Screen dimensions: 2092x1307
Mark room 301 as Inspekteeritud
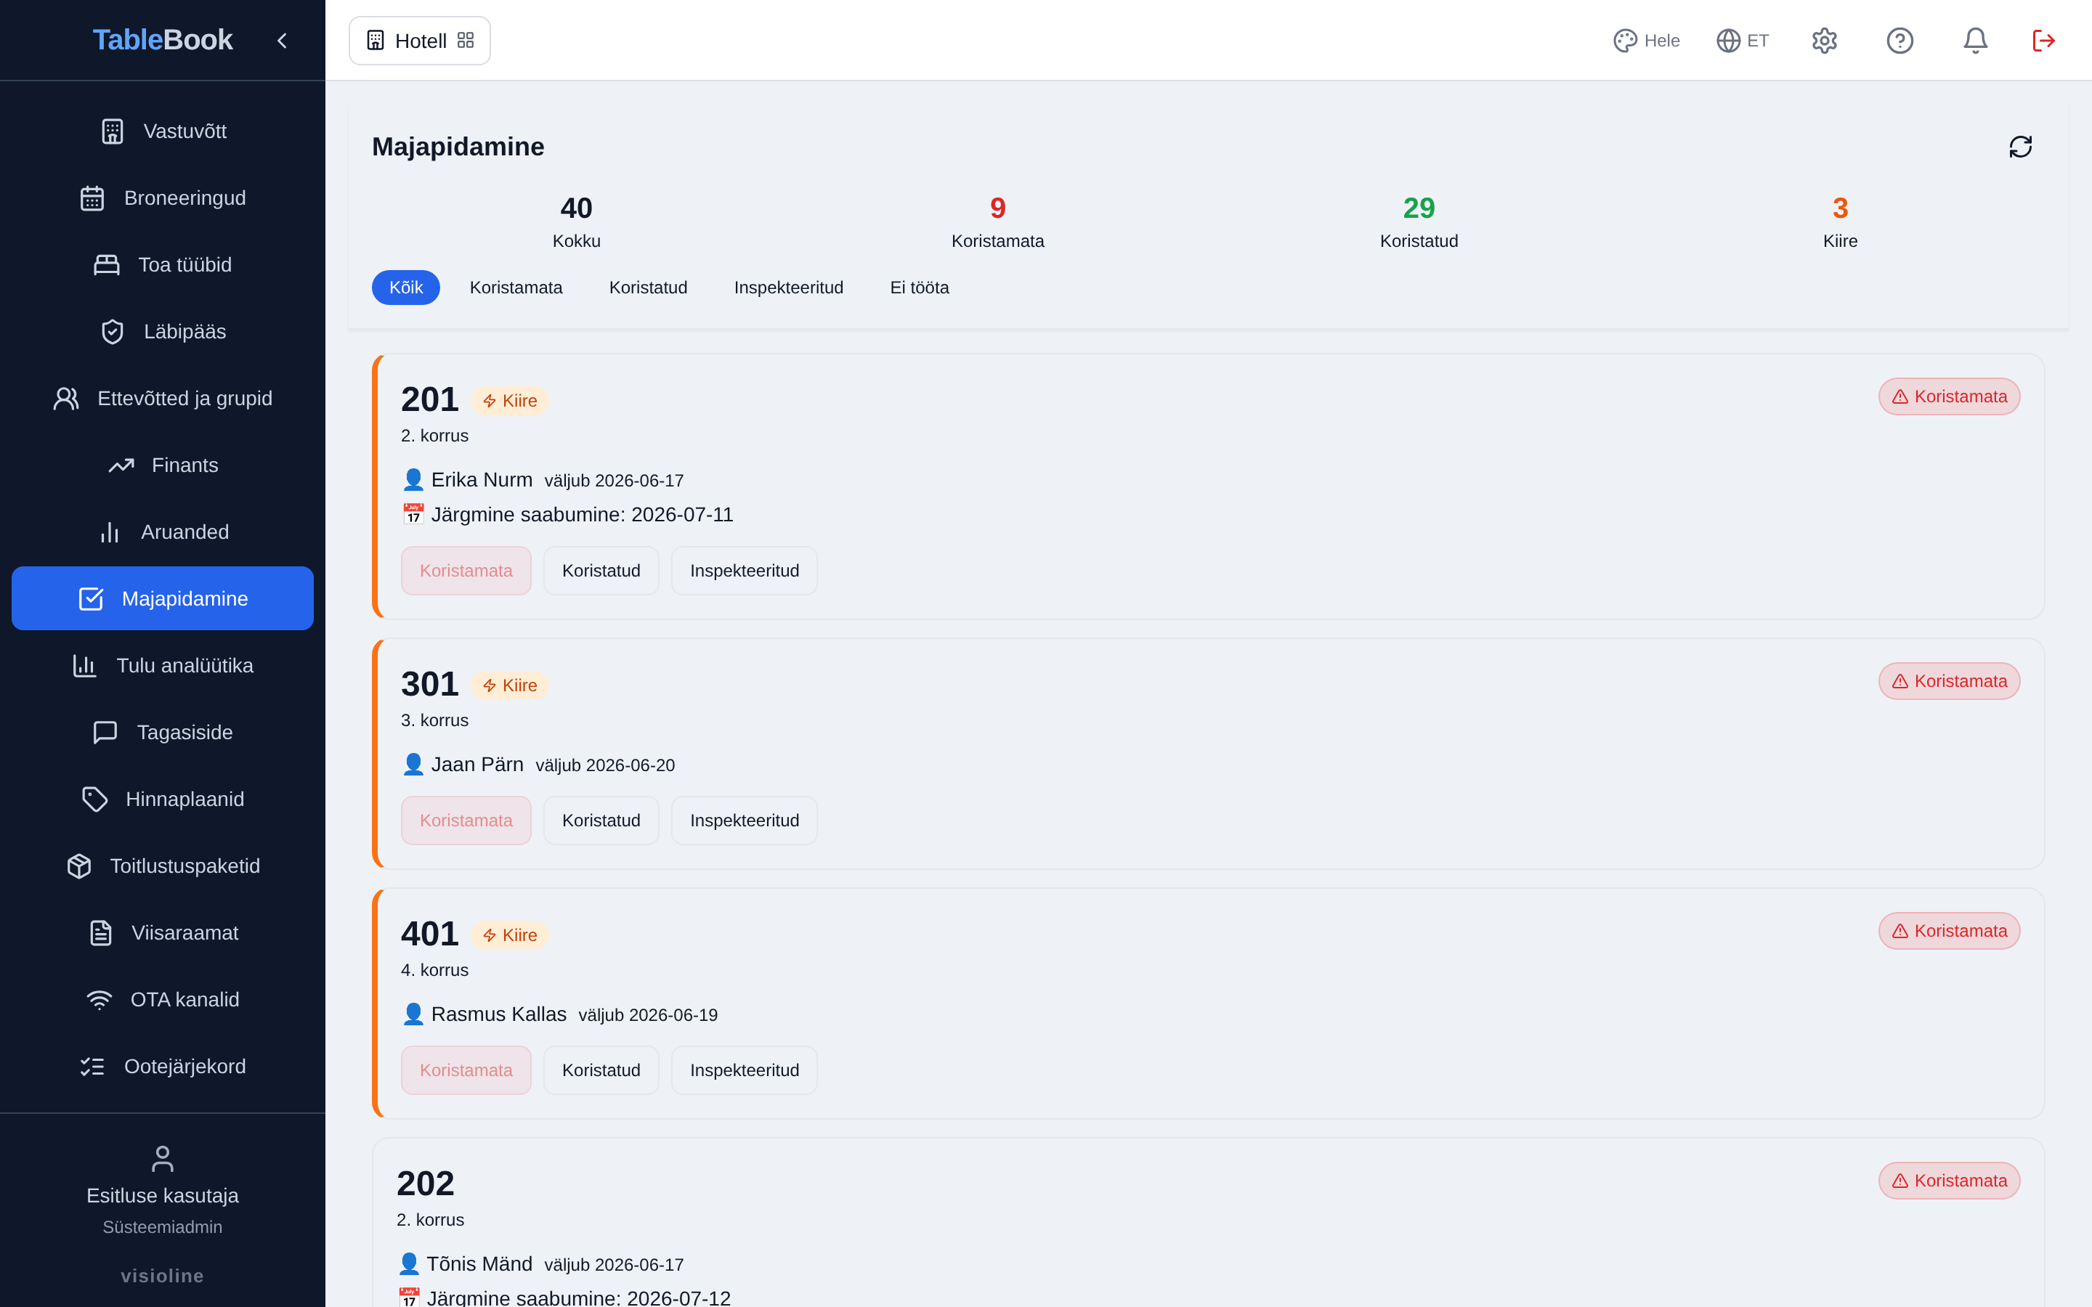745,821
